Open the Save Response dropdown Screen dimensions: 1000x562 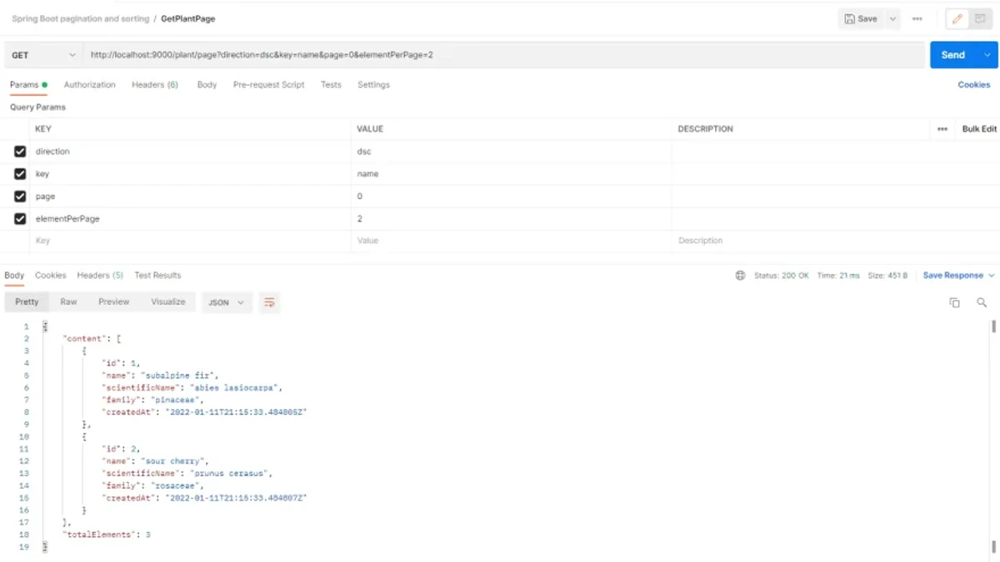pos(958,276)
